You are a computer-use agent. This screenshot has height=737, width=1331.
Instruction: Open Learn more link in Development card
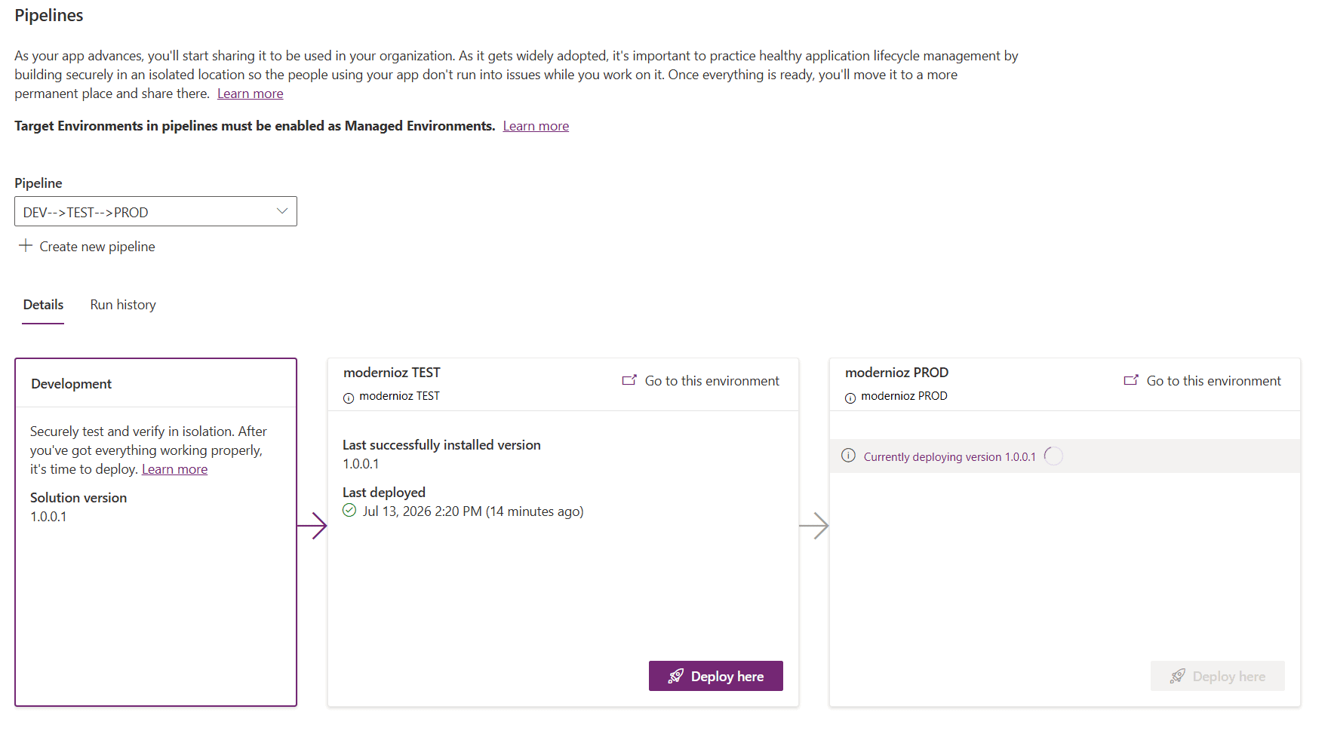pos(174,469)
